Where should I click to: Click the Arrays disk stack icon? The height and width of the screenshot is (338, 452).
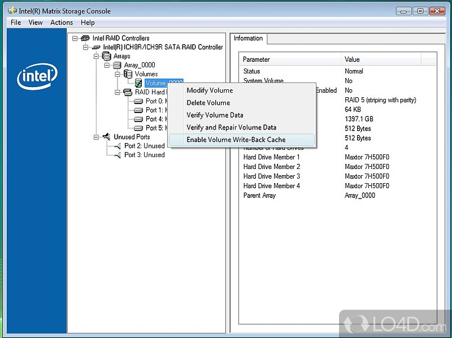tap(107, 57)
